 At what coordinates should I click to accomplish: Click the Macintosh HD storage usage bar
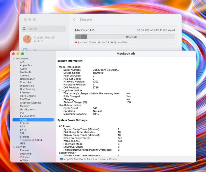125,37
